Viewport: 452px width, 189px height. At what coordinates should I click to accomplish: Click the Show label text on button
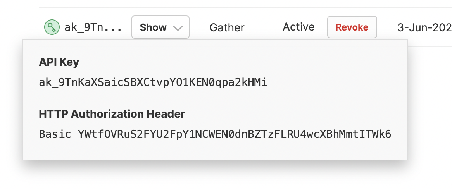[153, 27]
